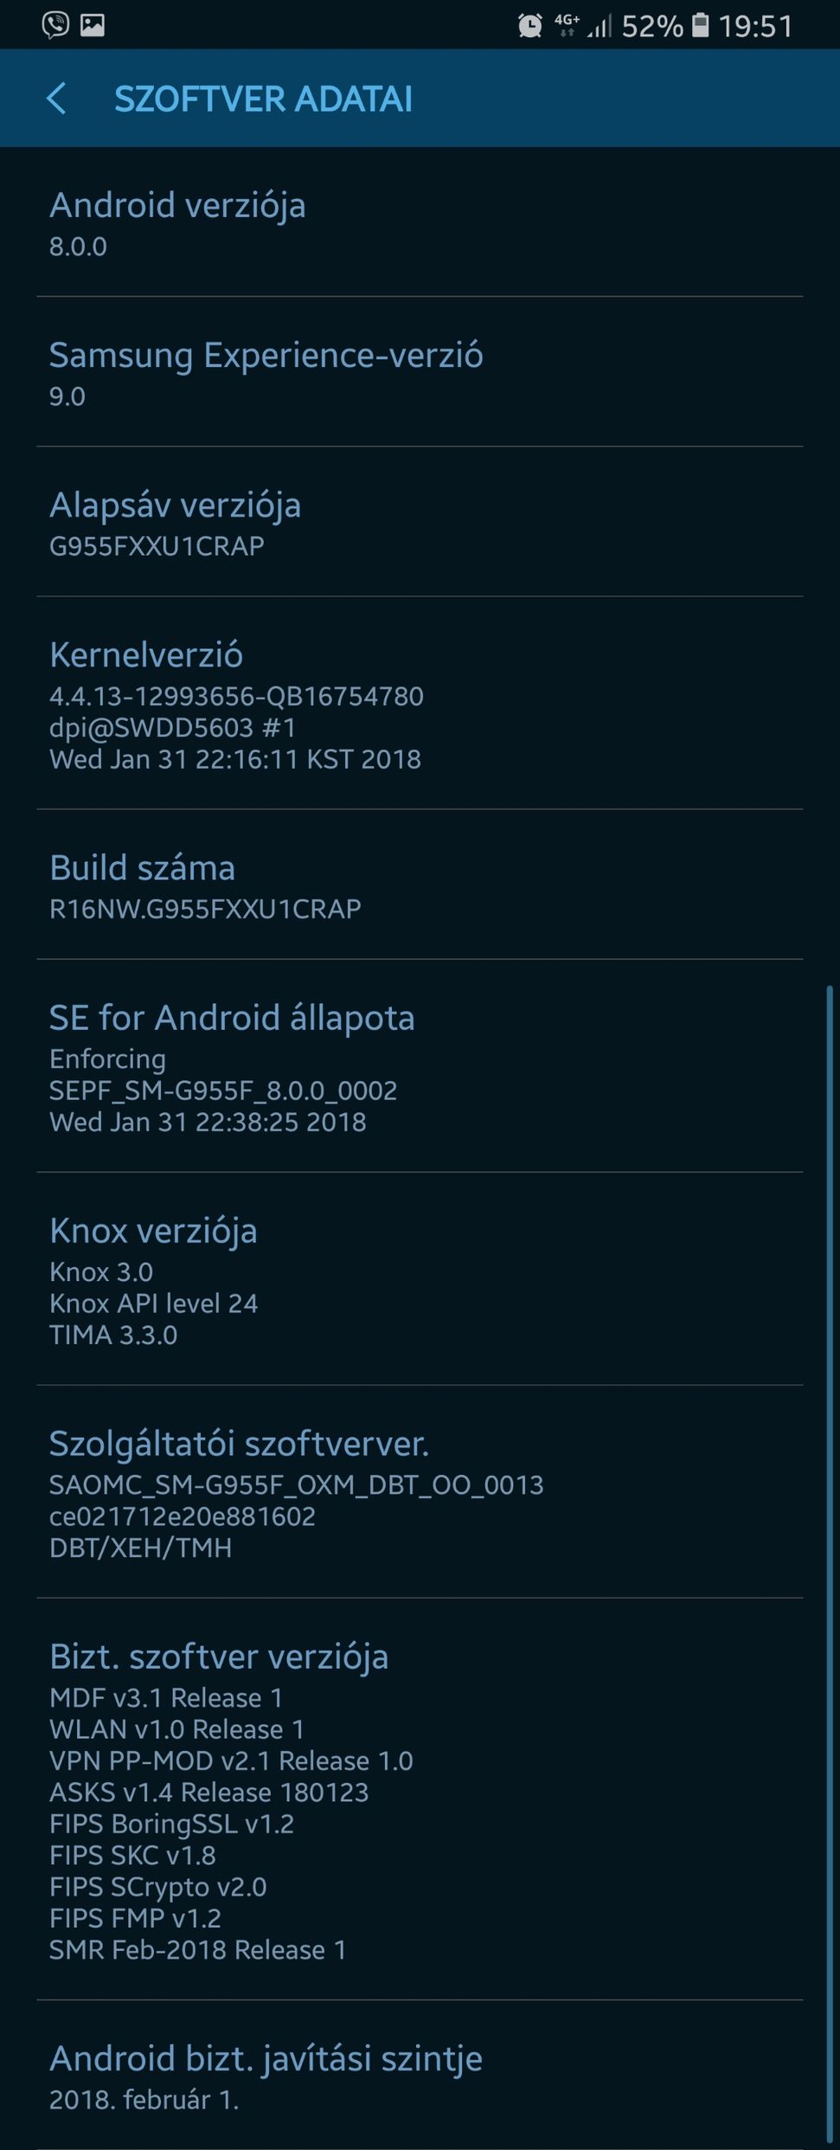Screen dimensions: 840x2150
Task: Select the Knox verziója item
Action: [420, 1279]
